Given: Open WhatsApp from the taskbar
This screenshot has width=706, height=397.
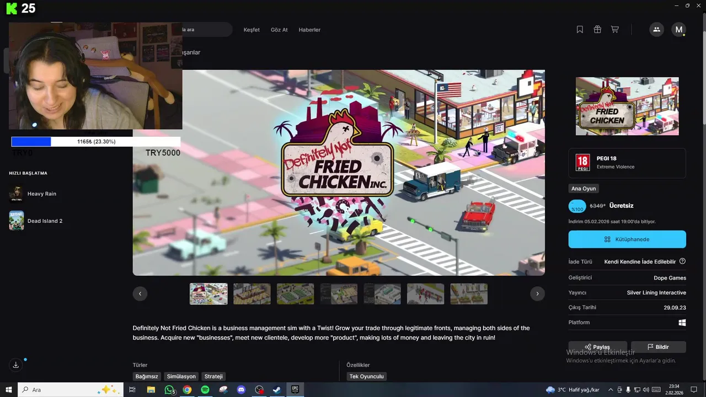Looking at the screenshot, I should 169,390.
